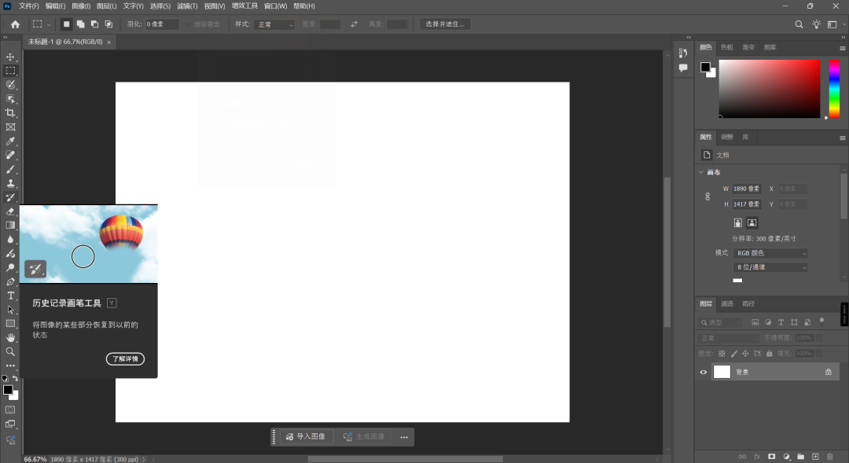The height and width of the screenshot is (463, 849).
Task: Switch to the 路径 paths tab
Action: (x=748, y=303)
